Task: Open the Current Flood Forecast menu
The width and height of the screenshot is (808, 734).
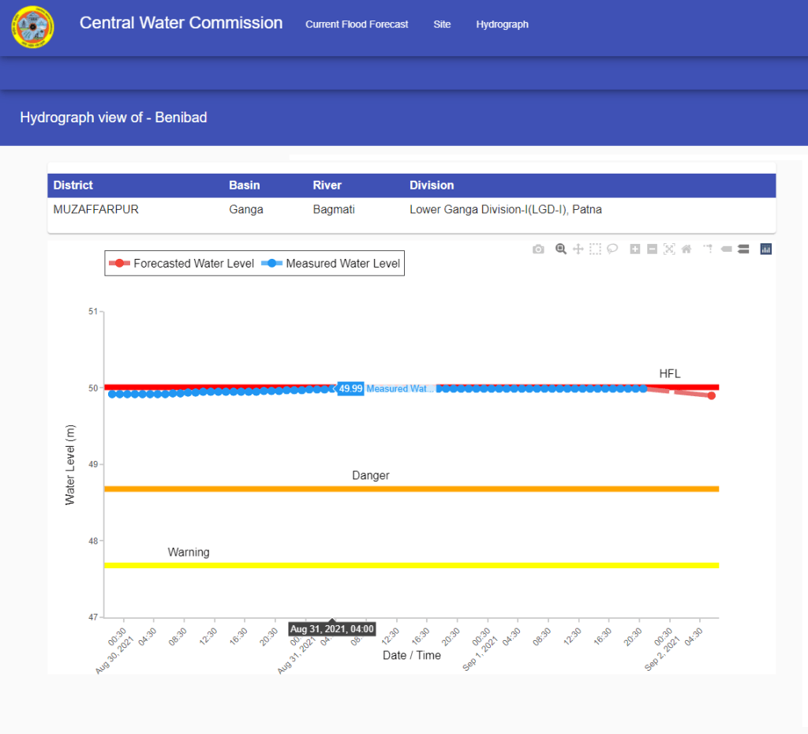Action: click(357, 24)
